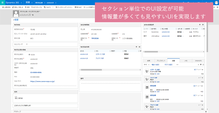219x113 pixels.
Task: Click ここをクリックしてマップを表示します
Action: coord(23,105)
